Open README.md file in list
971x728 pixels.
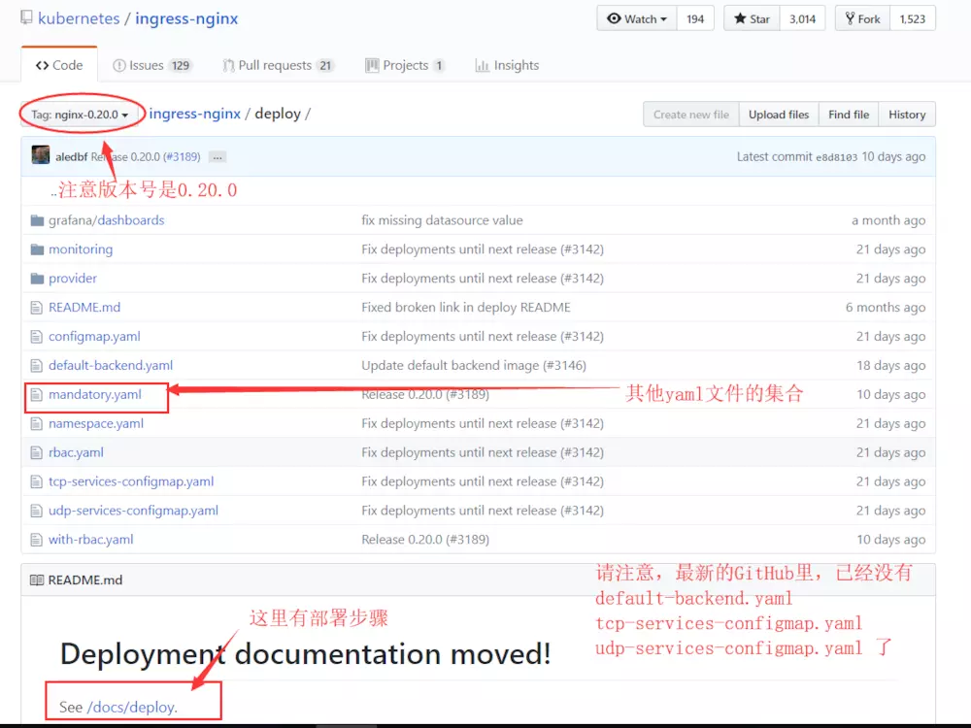pyautogui.click(x=84, y=308)
